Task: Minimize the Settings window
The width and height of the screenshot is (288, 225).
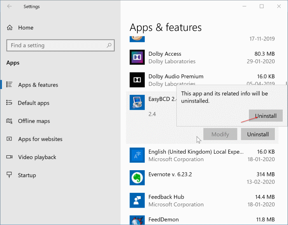Action: tap(244, 6)
